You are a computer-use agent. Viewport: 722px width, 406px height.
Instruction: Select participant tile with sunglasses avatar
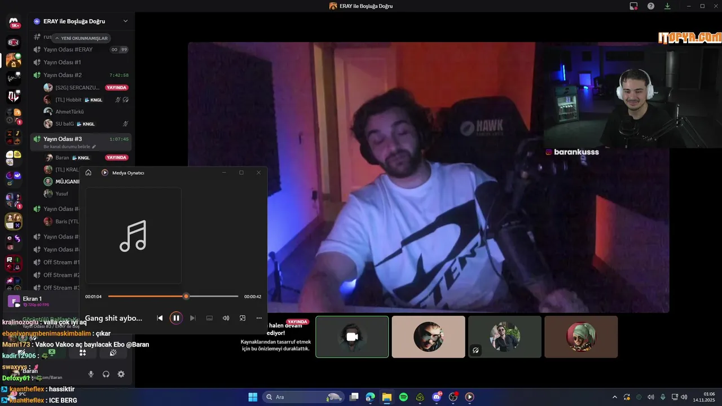tap(428, 337)
